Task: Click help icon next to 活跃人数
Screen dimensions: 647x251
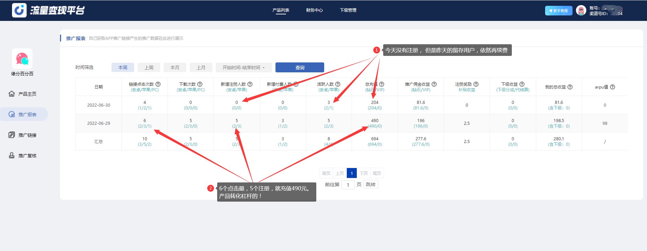Action: pyautogui.click(x=338, y=84)
